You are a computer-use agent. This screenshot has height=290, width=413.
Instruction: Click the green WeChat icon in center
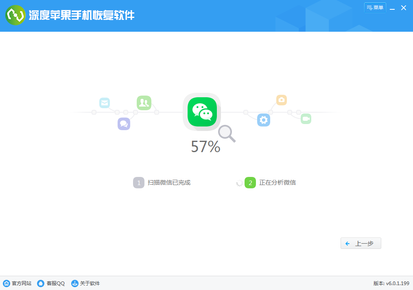point(202,112)
